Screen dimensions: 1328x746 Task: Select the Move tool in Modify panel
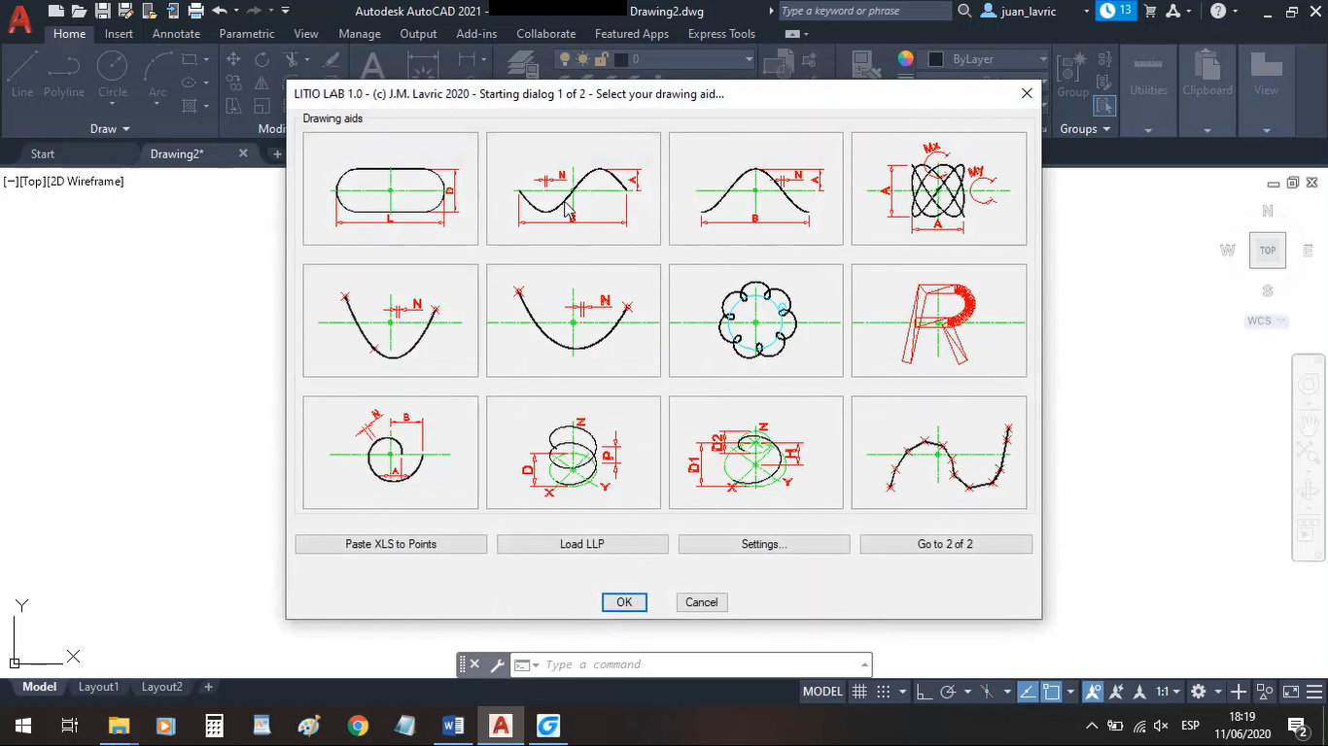[x=233, y=59]
